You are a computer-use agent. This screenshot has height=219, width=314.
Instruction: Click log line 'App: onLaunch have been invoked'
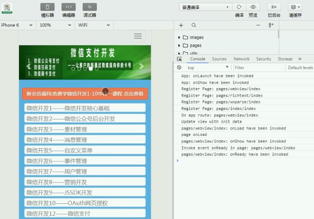(x=217, y=76)
